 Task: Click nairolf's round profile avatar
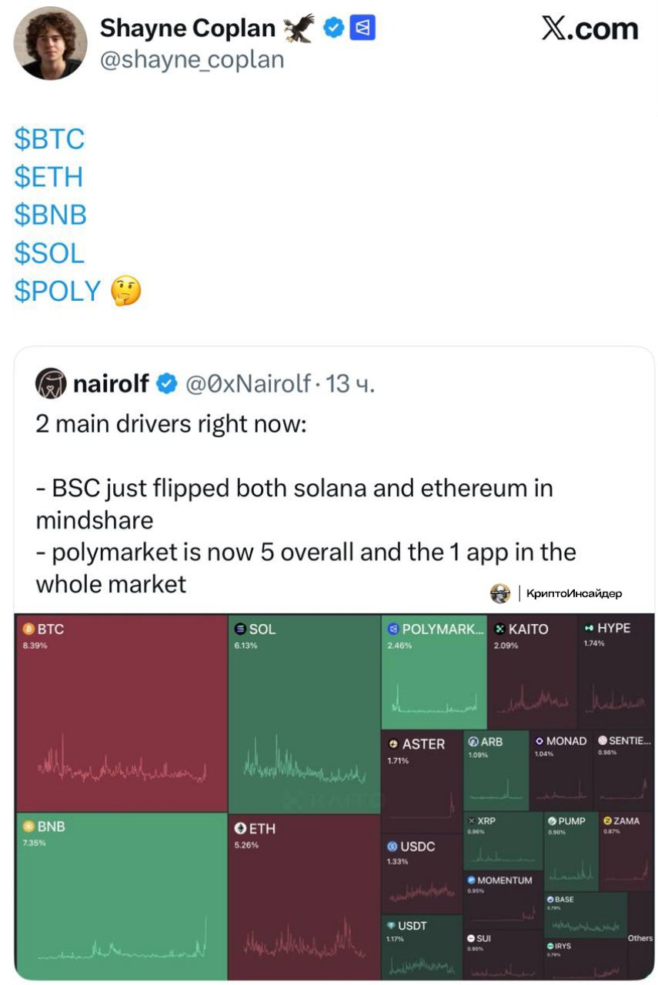(52, 383)
